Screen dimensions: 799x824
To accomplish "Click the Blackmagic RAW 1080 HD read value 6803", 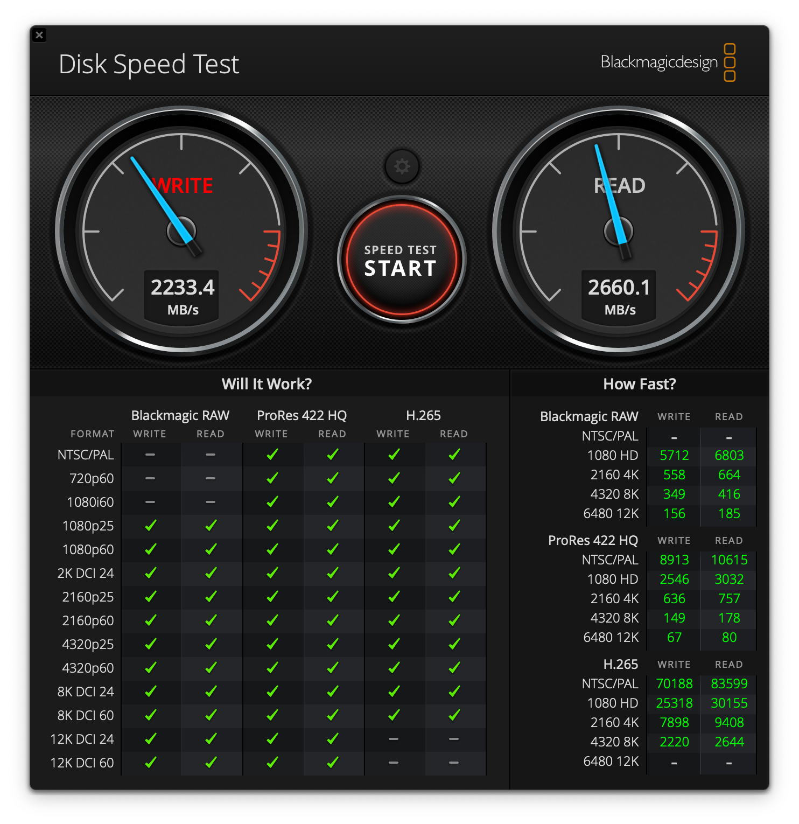I will click(x=729, y=456).
